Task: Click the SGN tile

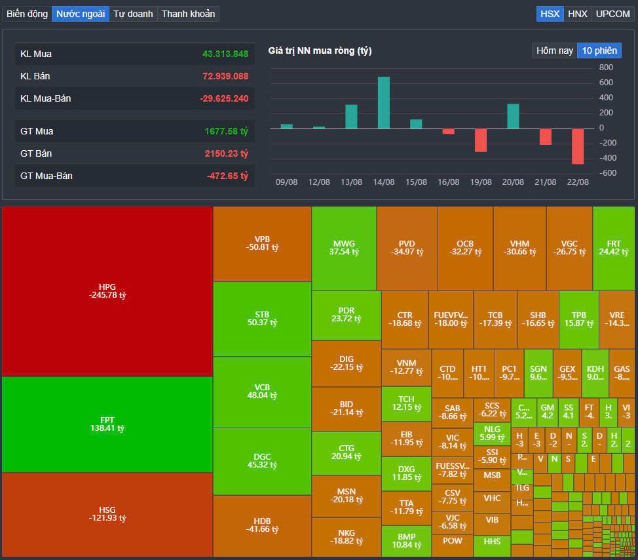Action: click(x=538, y=373)
